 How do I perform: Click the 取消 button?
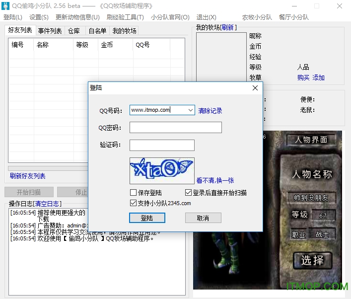pyautogui.click(x=203, y=218)
